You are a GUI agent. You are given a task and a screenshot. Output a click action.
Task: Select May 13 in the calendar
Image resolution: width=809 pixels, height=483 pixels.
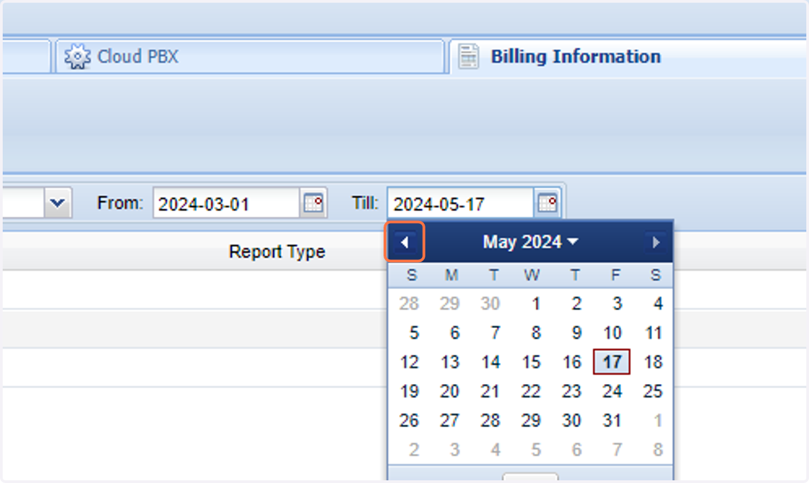click(x=450, y=362)
